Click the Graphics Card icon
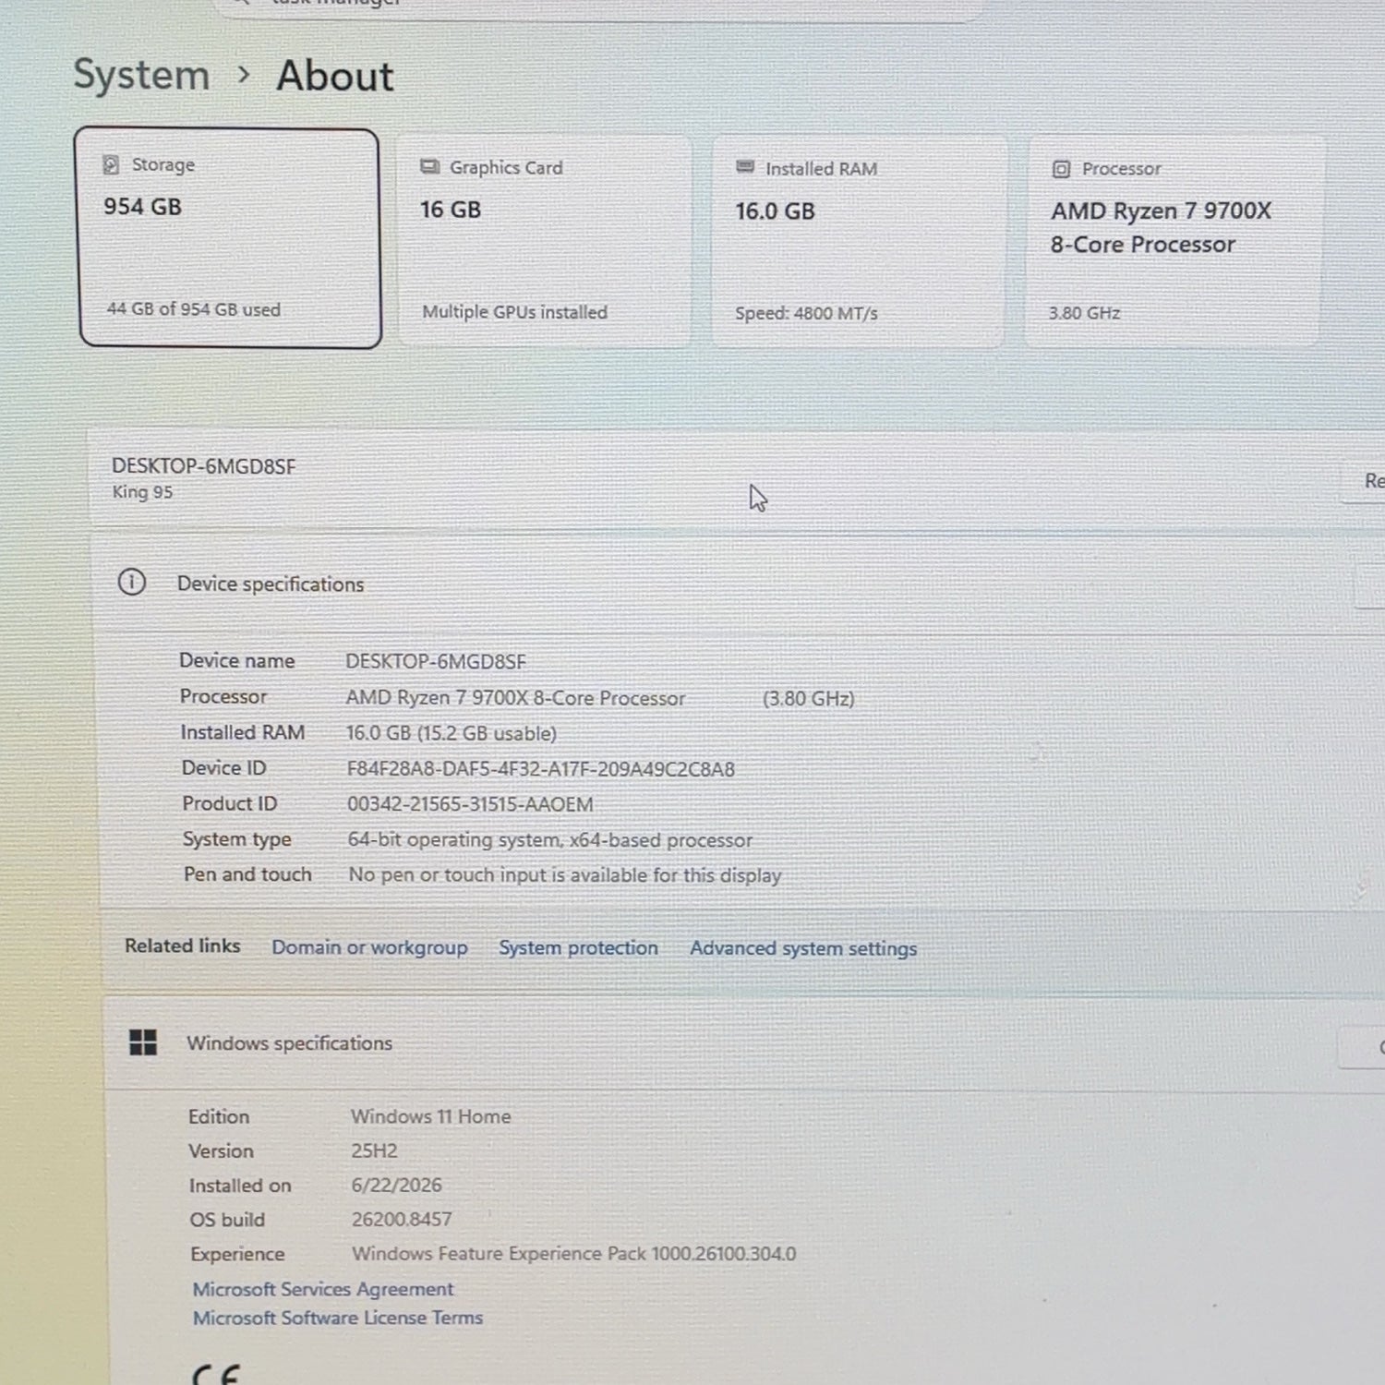This screenshot has height=1385, width=1385. point(429,167)
